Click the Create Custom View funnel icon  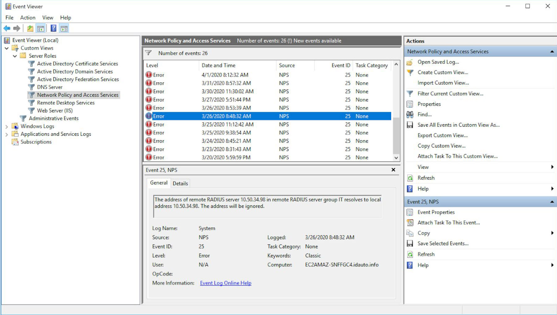[x=410, y=72]
